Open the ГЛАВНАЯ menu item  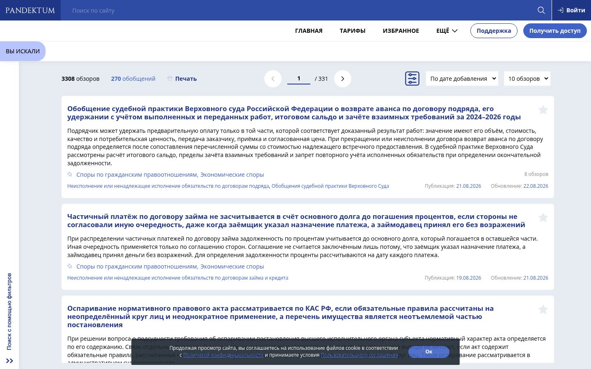[309, 31]
